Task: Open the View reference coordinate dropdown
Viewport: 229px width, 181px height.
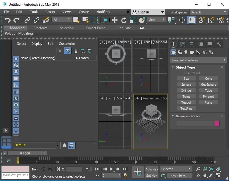Action: click(x=156, y=19)
